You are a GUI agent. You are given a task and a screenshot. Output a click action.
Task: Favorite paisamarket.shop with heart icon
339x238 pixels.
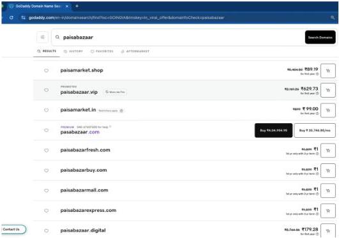[x=46, y=70]
